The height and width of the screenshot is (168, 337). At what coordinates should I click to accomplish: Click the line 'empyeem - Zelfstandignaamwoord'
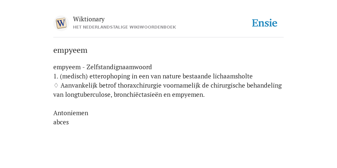tap(103, 67)
